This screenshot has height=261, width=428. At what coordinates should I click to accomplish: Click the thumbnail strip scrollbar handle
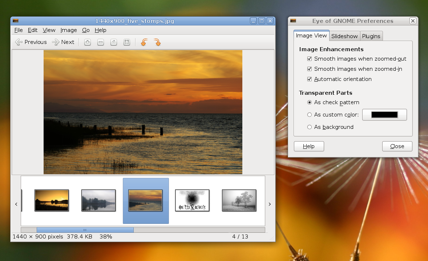coord(85,230)
